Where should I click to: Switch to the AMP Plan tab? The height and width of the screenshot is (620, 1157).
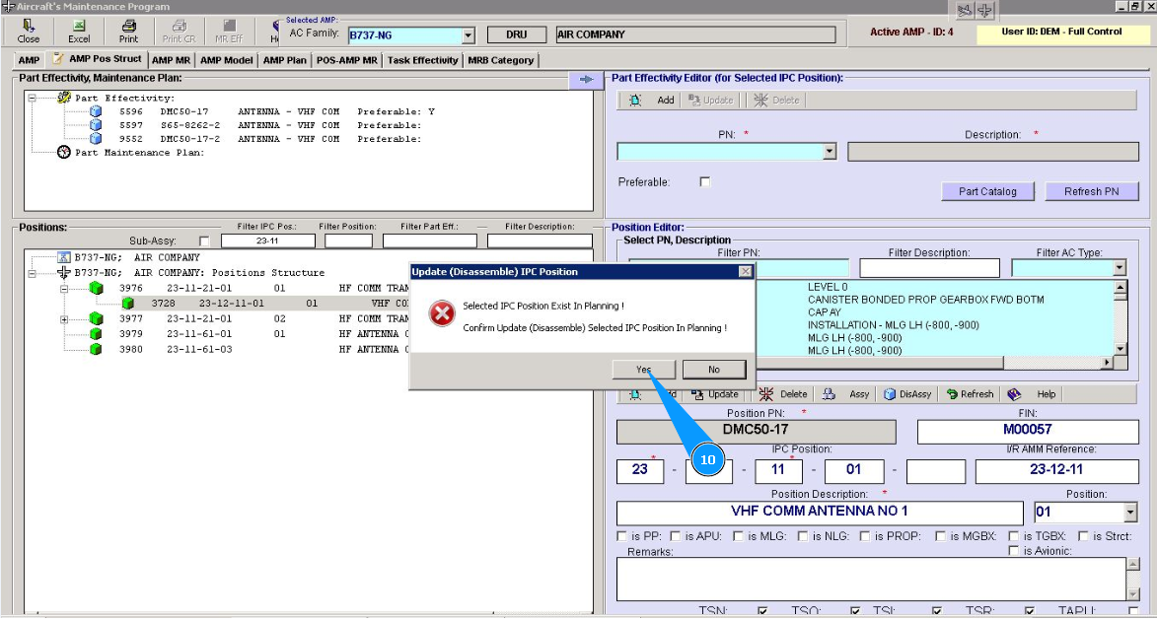coord(285,60)
